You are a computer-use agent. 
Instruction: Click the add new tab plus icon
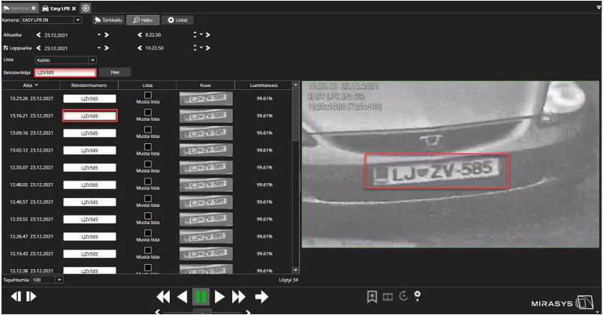[x=86, y=7]
